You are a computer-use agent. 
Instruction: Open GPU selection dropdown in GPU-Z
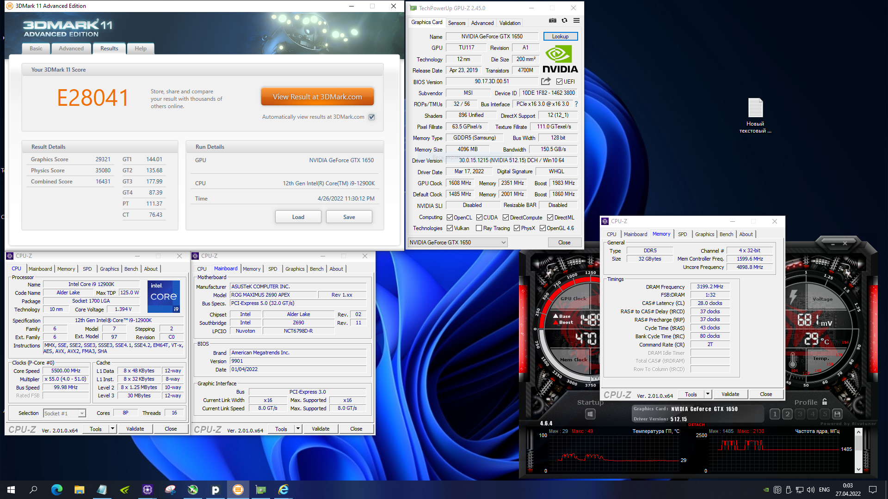click(457, 243)
